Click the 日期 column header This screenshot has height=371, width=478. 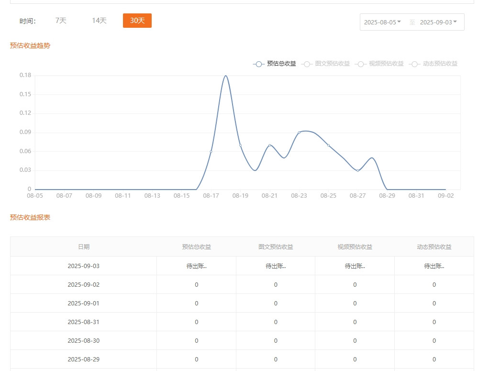point(84,247)
